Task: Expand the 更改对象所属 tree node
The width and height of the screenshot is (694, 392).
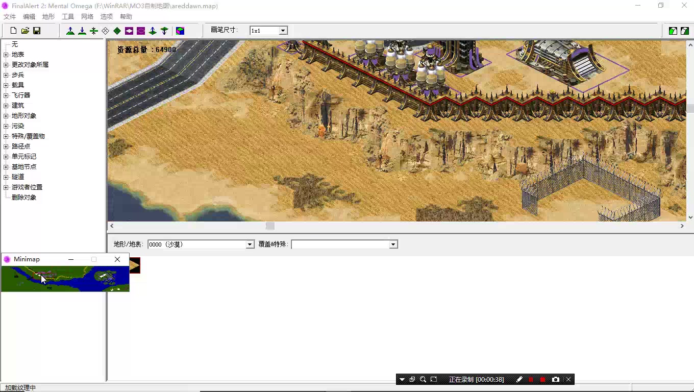Action: coord(6,65)
